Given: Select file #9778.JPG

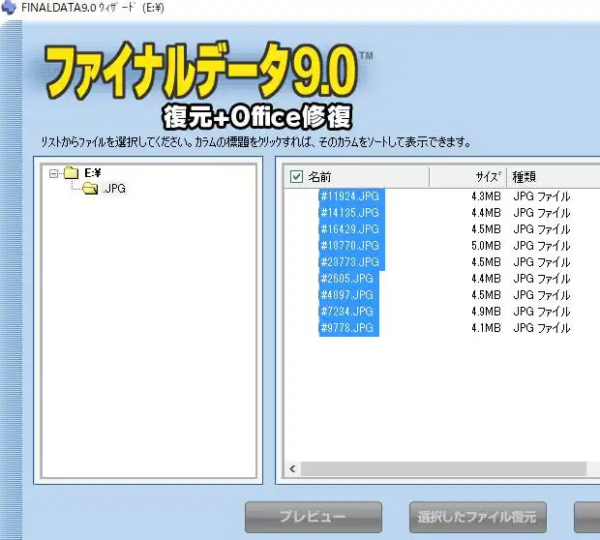Looking at the screenshot, I should tap(348, 328).
